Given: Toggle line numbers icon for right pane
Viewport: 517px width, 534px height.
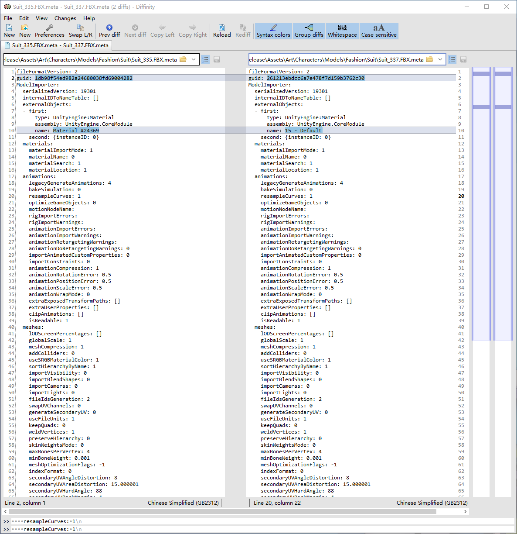Looking at the screenshot, I should [x=452, y=59].
